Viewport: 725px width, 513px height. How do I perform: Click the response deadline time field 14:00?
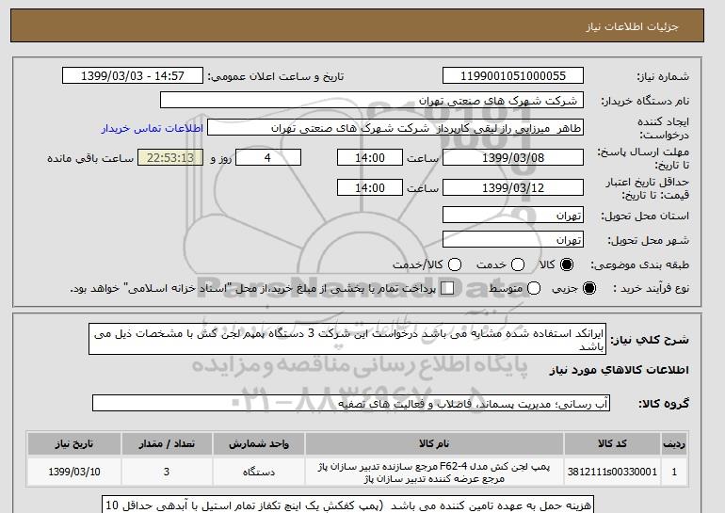[370, 157]
